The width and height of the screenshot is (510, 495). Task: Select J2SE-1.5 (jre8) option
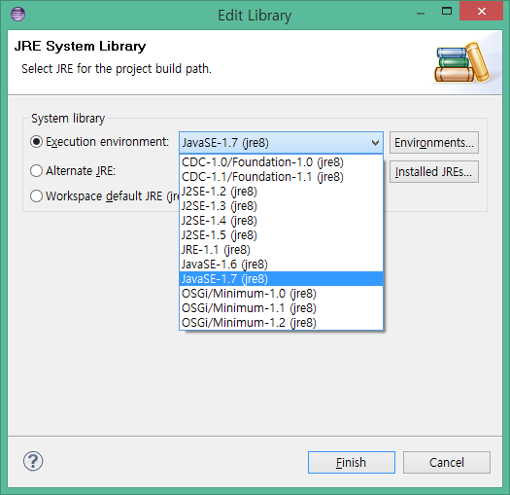tap(281, 235)
